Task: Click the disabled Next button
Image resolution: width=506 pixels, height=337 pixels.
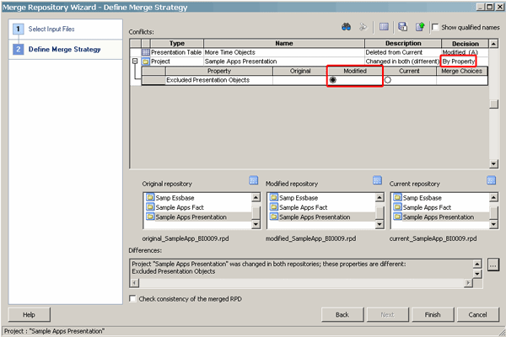Action: [x=387, y=314]
